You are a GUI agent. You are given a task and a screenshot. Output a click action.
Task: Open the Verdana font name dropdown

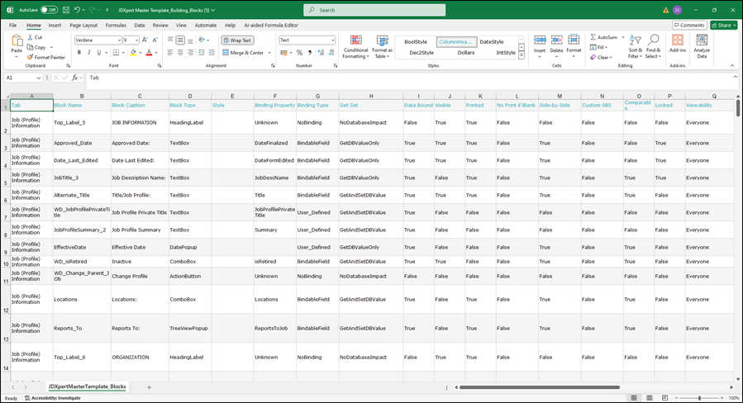coord(118,40)
